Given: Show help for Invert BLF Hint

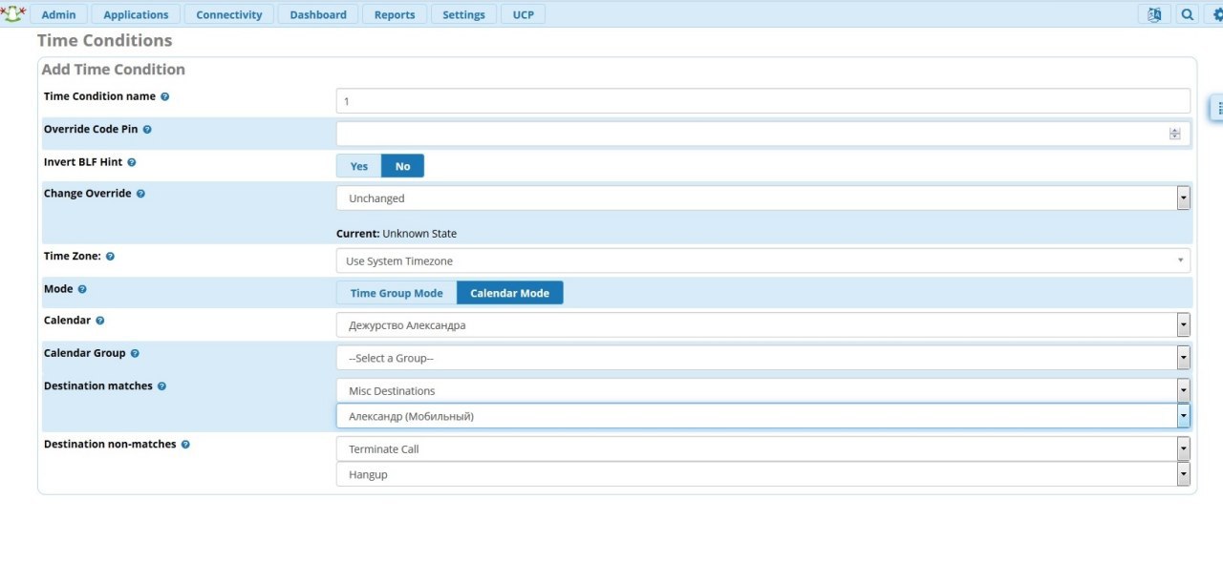Looking at the screenshot, I should pyautogui.click(x=132, y=163).
